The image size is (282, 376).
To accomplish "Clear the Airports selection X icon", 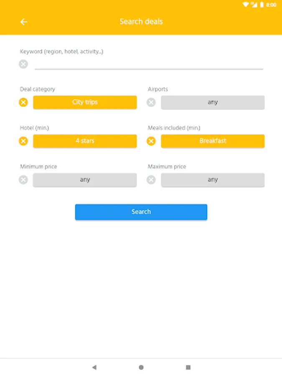I will (x=151, y=102).
